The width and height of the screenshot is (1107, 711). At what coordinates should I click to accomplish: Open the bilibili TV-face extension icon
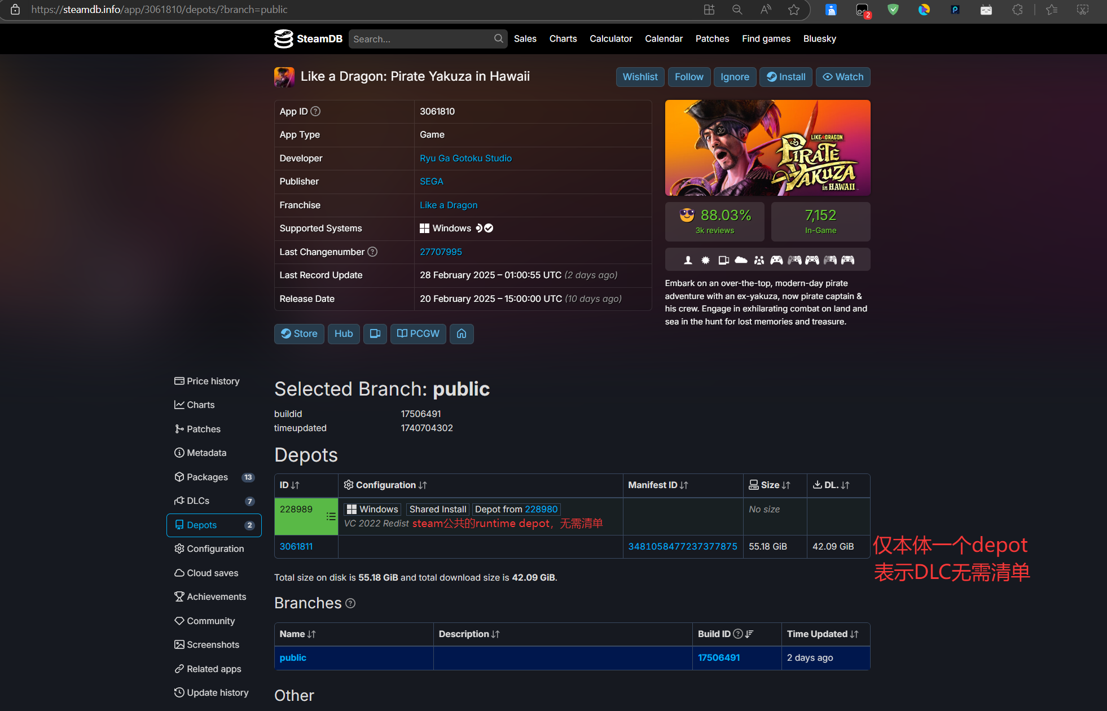986,10
